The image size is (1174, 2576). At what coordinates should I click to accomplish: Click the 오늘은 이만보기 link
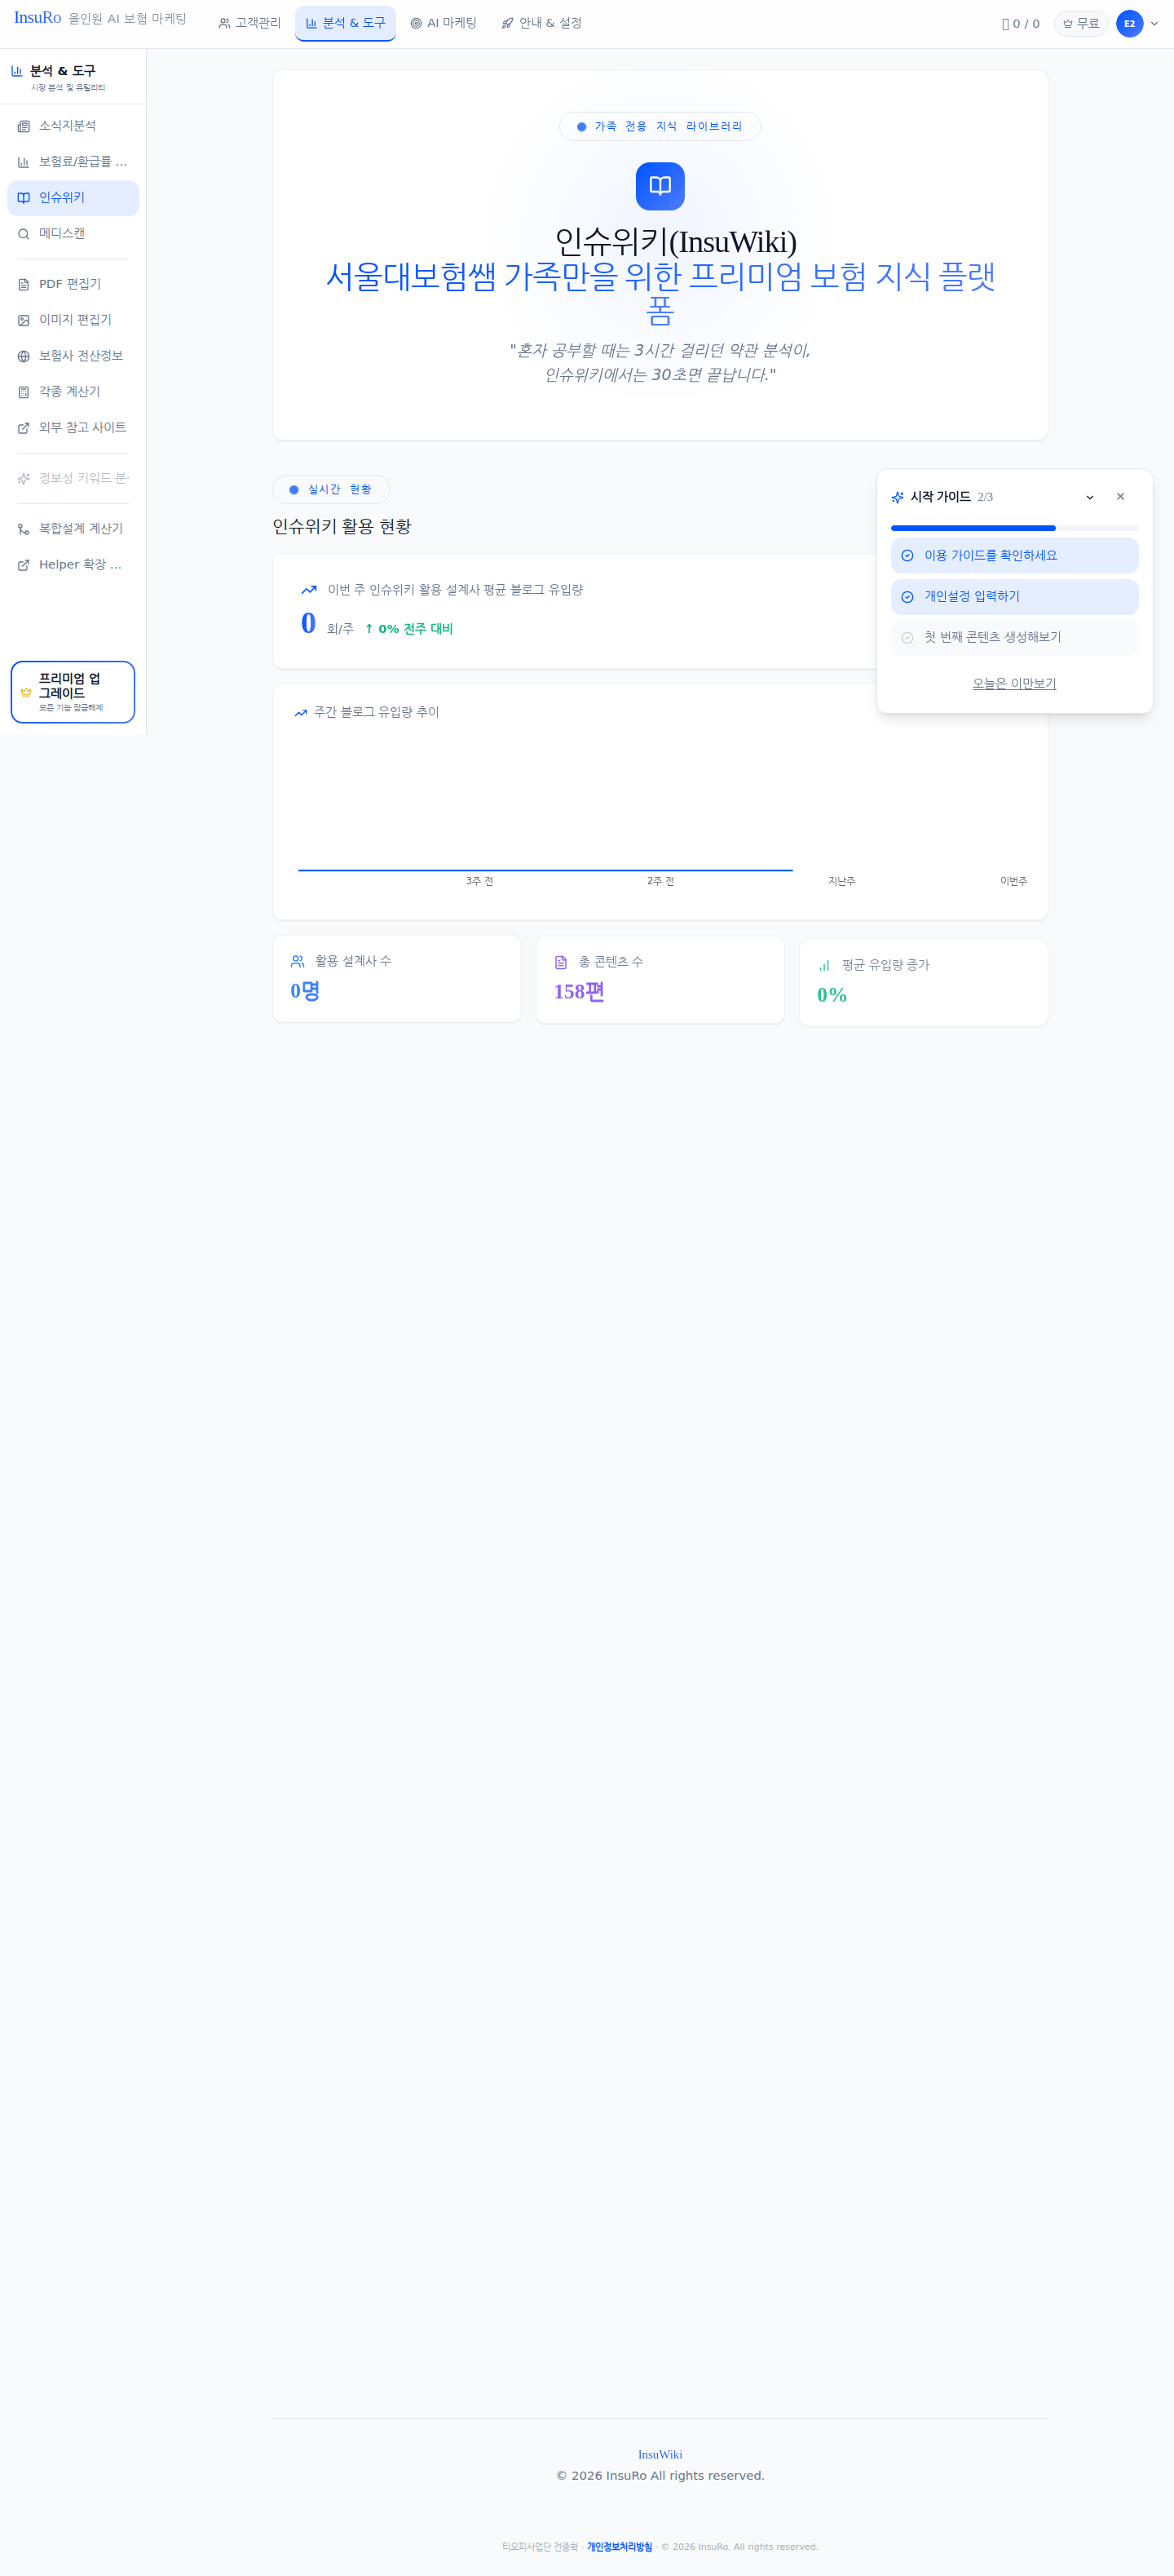tap(1014, 684)
